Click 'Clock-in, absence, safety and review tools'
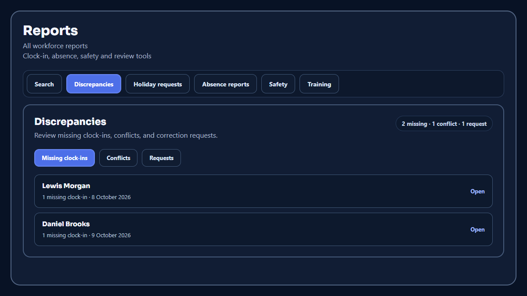 click(87, 56)
